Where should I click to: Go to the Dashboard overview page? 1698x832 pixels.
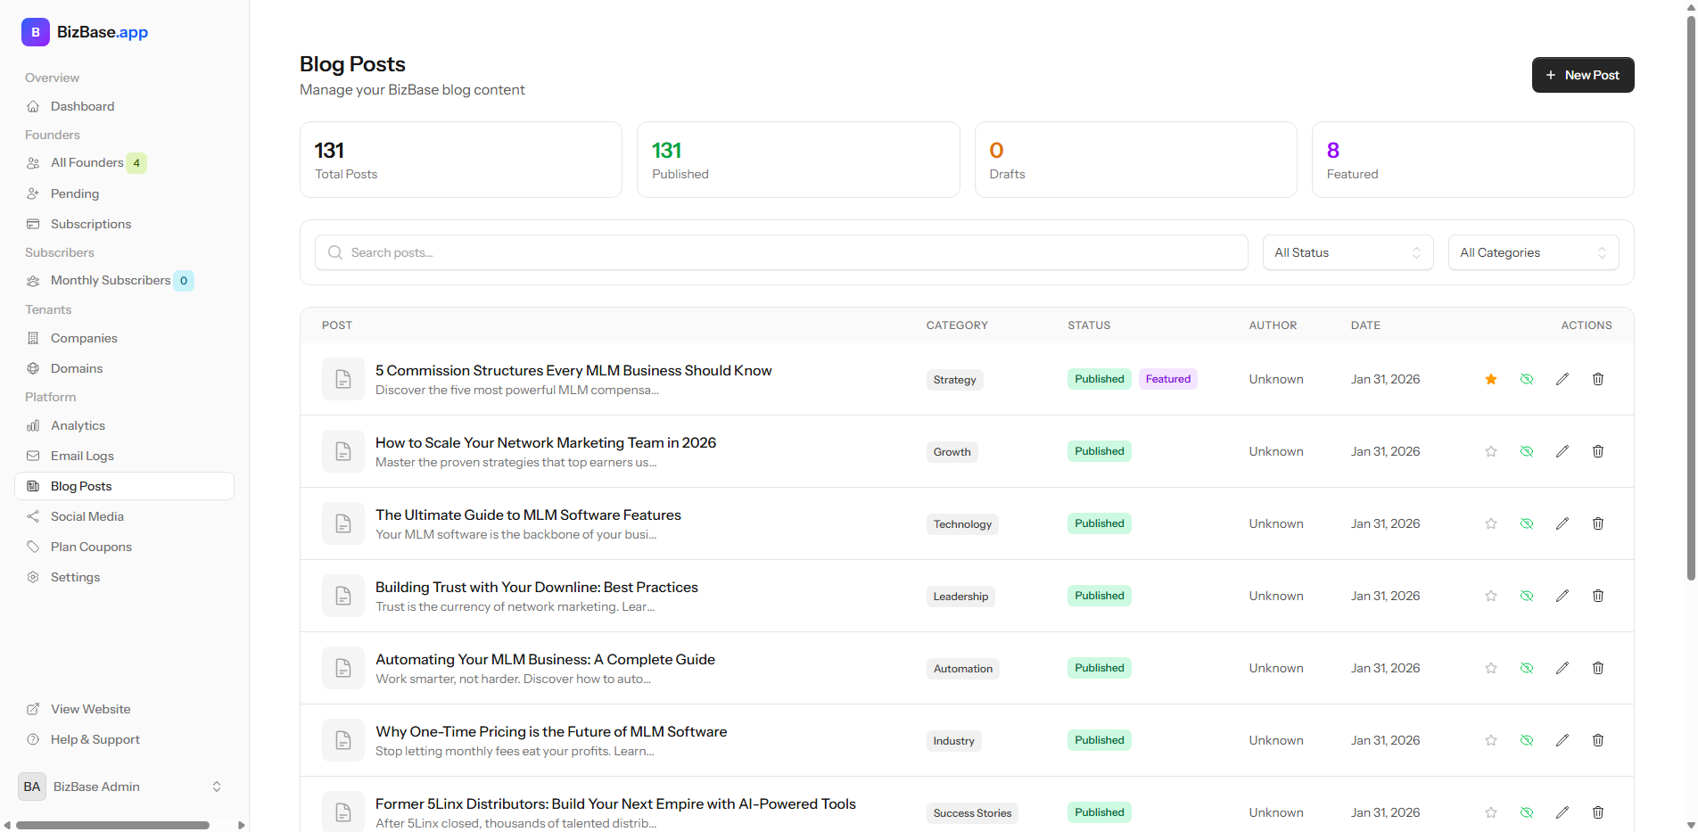coord(82,106)
